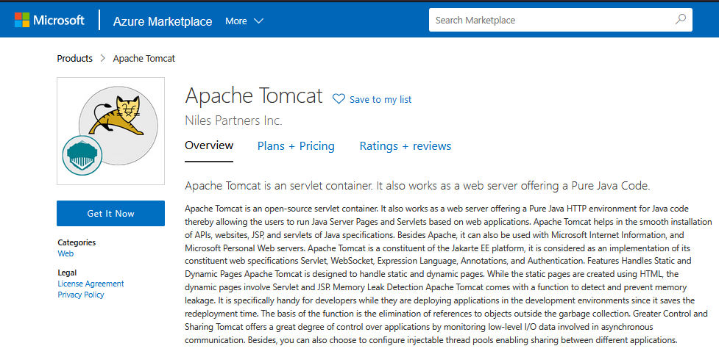Screen dimensions: 719x357
Task: Open the Privacy Policy link
Action: pyautogui.click(x=81, y=295)
